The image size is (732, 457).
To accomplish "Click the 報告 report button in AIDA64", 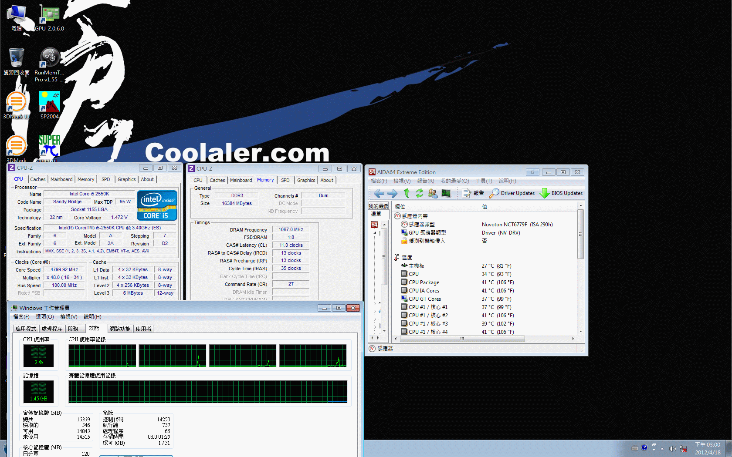I will pos(473,193).
